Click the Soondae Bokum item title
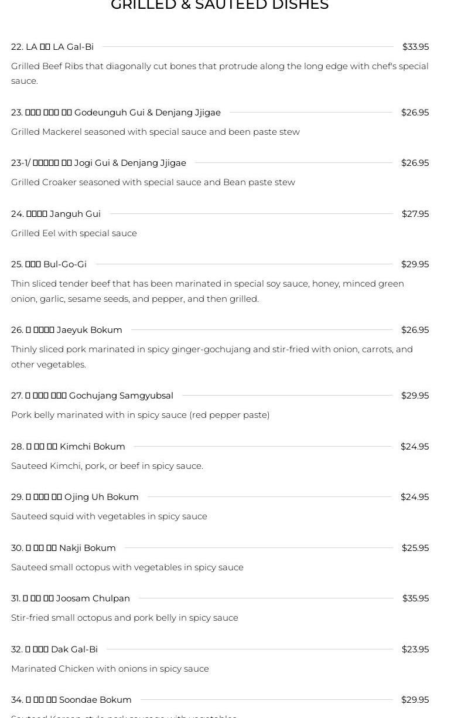The image size is (451, 718). (x=71, y=700)
